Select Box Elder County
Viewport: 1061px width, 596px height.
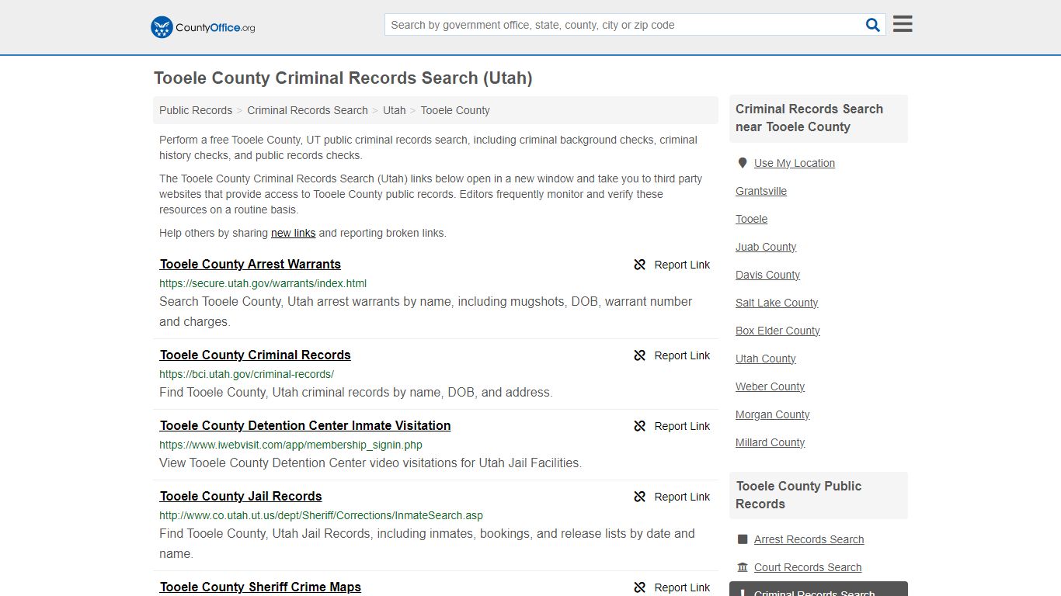(777, 331)
